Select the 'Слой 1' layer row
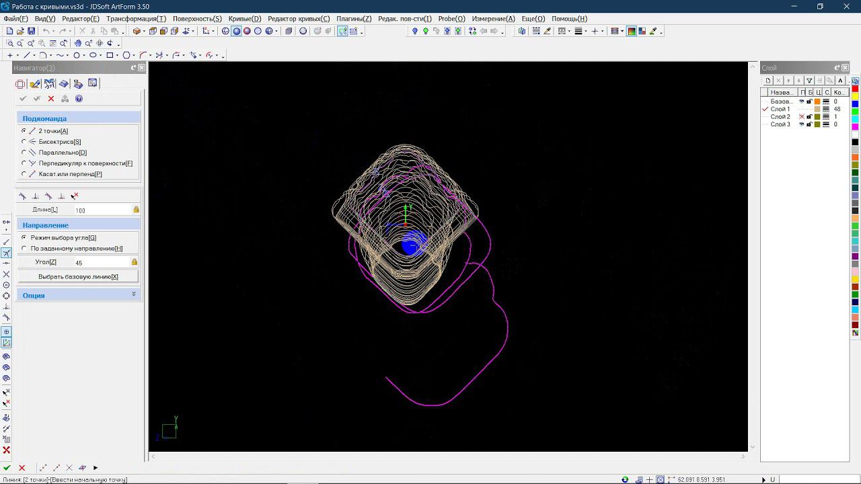 [804, 109]
